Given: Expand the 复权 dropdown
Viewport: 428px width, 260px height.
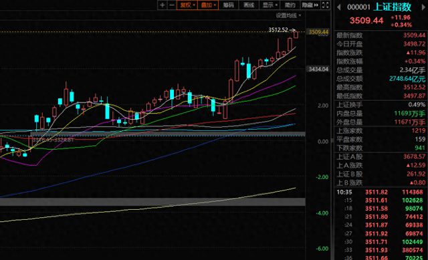Looking at the screenshot, I should (187, 5).
